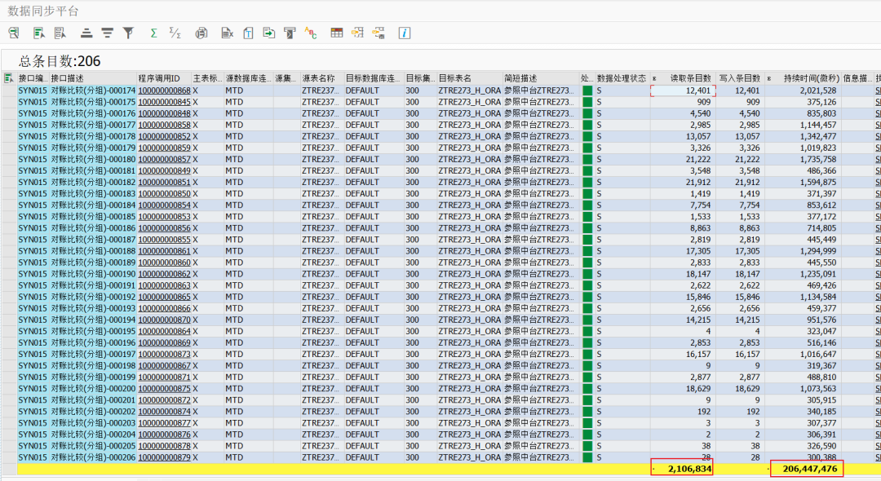Click the Deselect All rows toolbar icon

point(60,33)
